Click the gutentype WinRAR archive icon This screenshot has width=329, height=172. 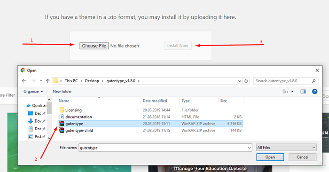62,124
